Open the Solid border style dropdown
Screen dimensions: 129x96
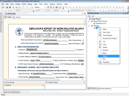45,10
